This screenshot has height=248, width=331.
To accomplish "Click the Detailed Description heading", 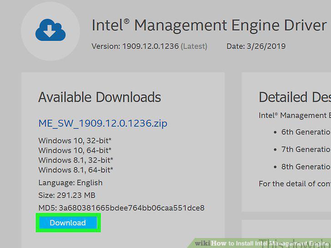I will tap(295, 97).
